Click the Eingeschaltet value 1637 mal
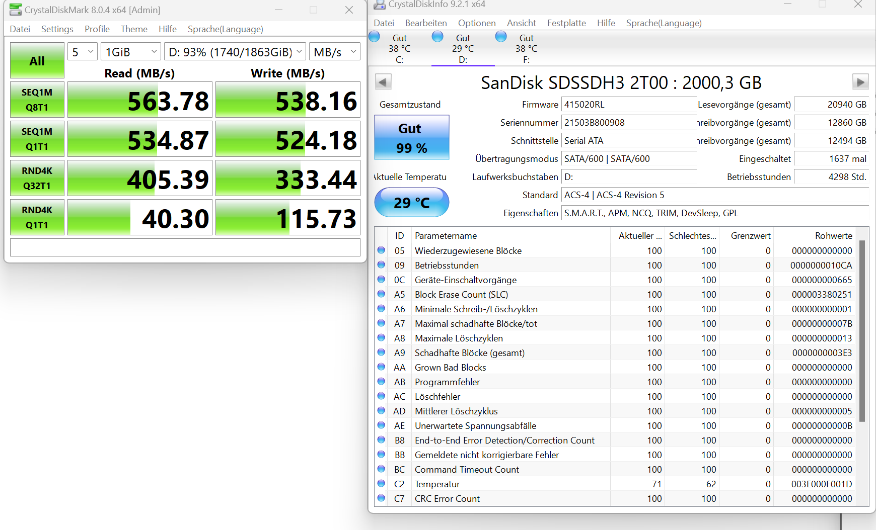Image resolution: width=876 pixels, height=530 pixels. pos(831,159)
